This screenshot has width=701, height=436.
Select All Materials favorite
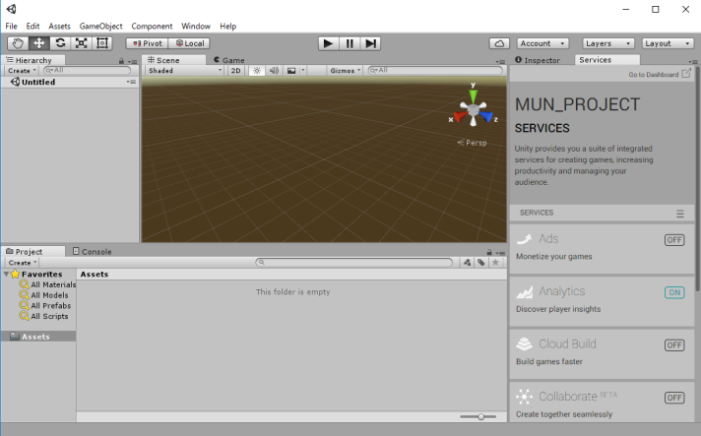tap(47, 284)
